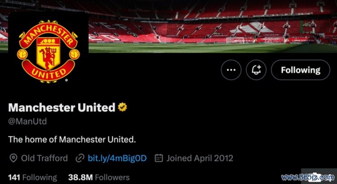This screenshot has height=184, width=337.
Task: Click the goal net in the header photo
Action: 235,40
